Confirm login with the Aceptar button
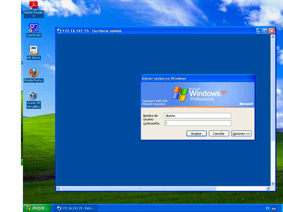The width and height of the screenshot is (283, 212). pos(196,134)
